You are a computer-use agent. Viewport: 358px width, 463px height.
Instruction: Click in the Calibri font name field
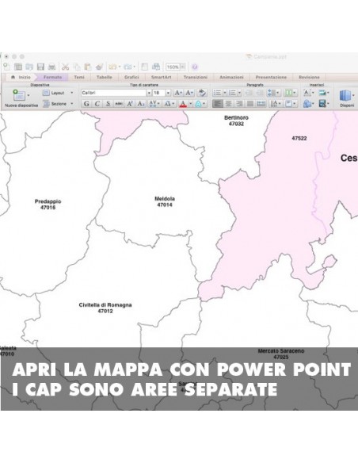113,93
